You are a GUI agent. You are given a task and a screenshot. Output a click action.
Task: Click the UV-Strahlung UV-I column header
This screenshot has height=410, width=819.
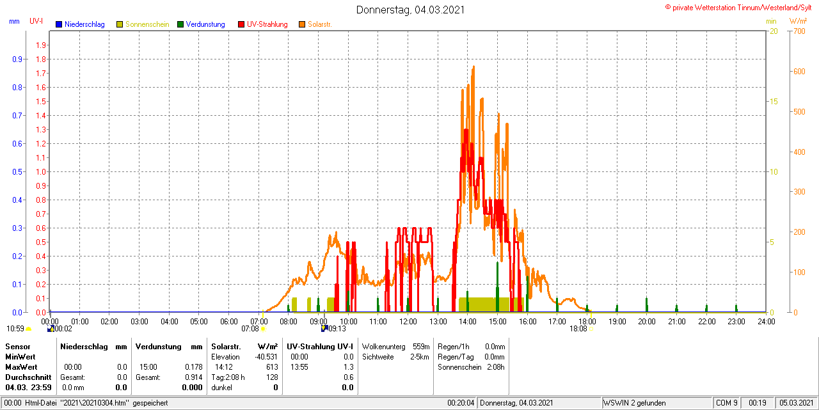319,346
